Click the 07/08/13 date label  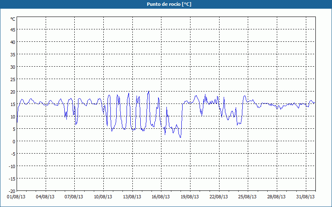(74, 197)
